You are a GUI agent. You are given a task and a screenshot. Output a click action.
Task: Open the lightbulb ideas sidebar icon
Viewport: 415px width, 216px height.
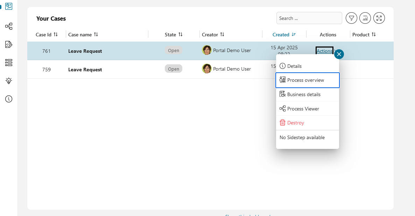tap(9, 81)
